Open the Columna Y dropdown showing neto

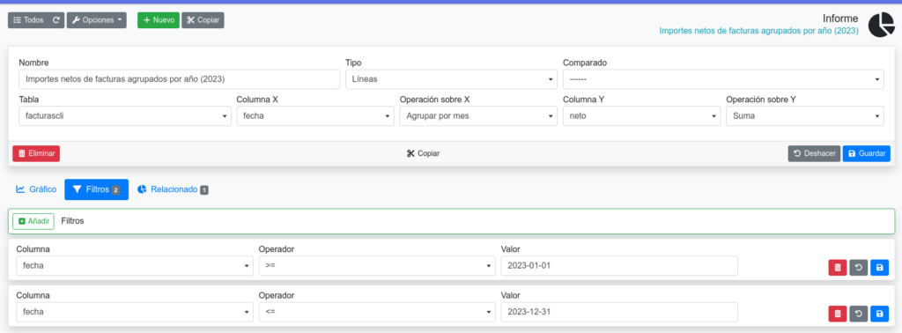tap(641, 116)
